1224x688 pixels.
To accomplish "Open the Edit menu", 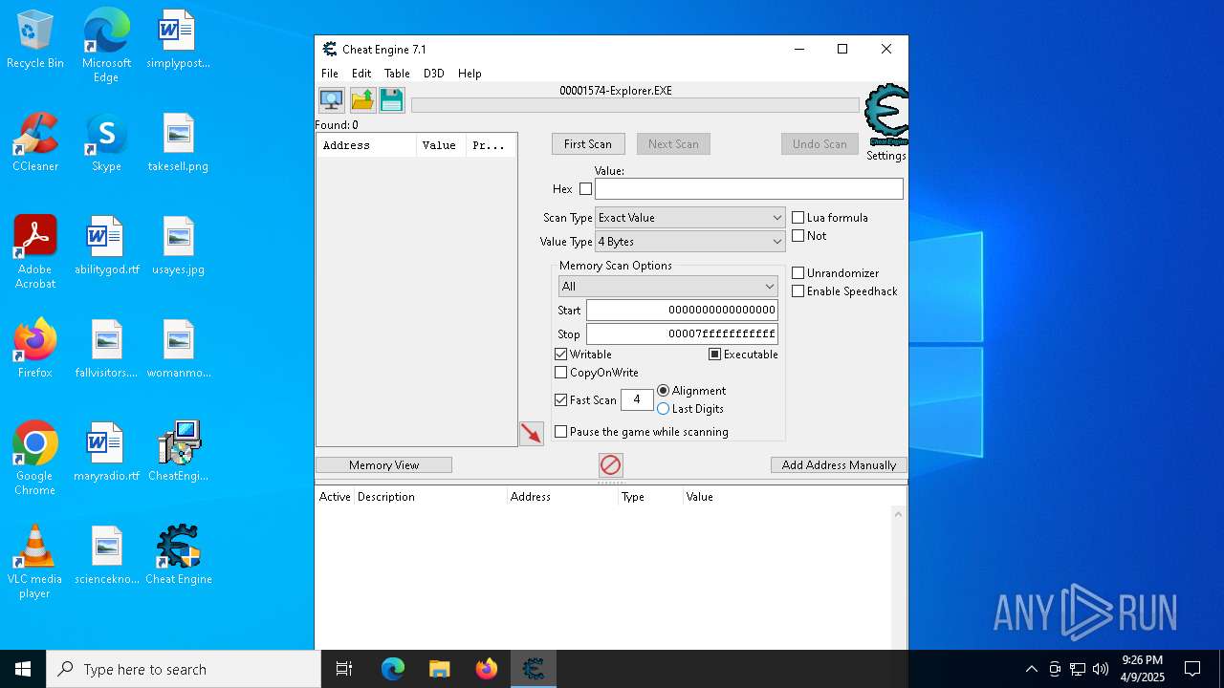I will [x=361, y=74].
